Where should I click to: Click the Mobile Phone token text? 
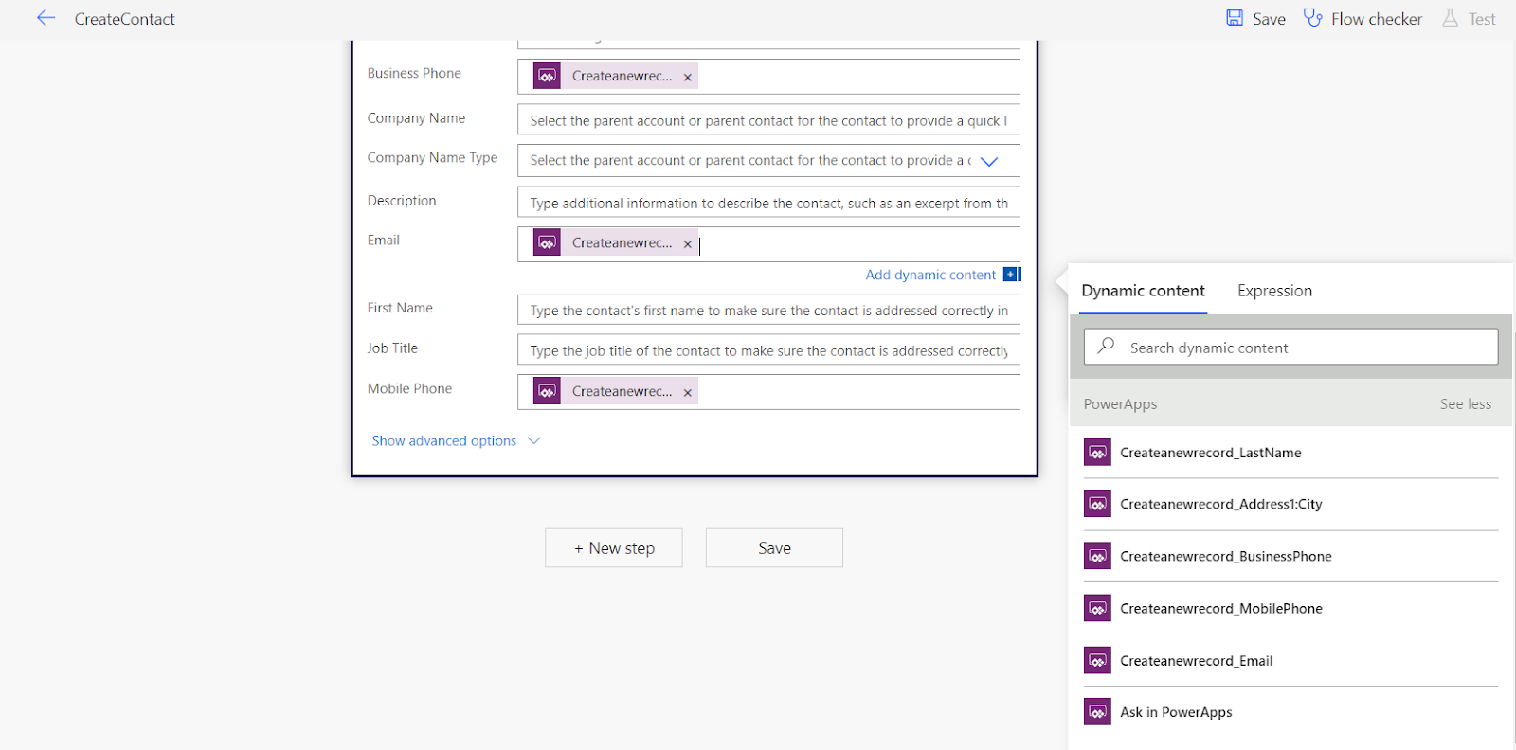pos(622,392)
